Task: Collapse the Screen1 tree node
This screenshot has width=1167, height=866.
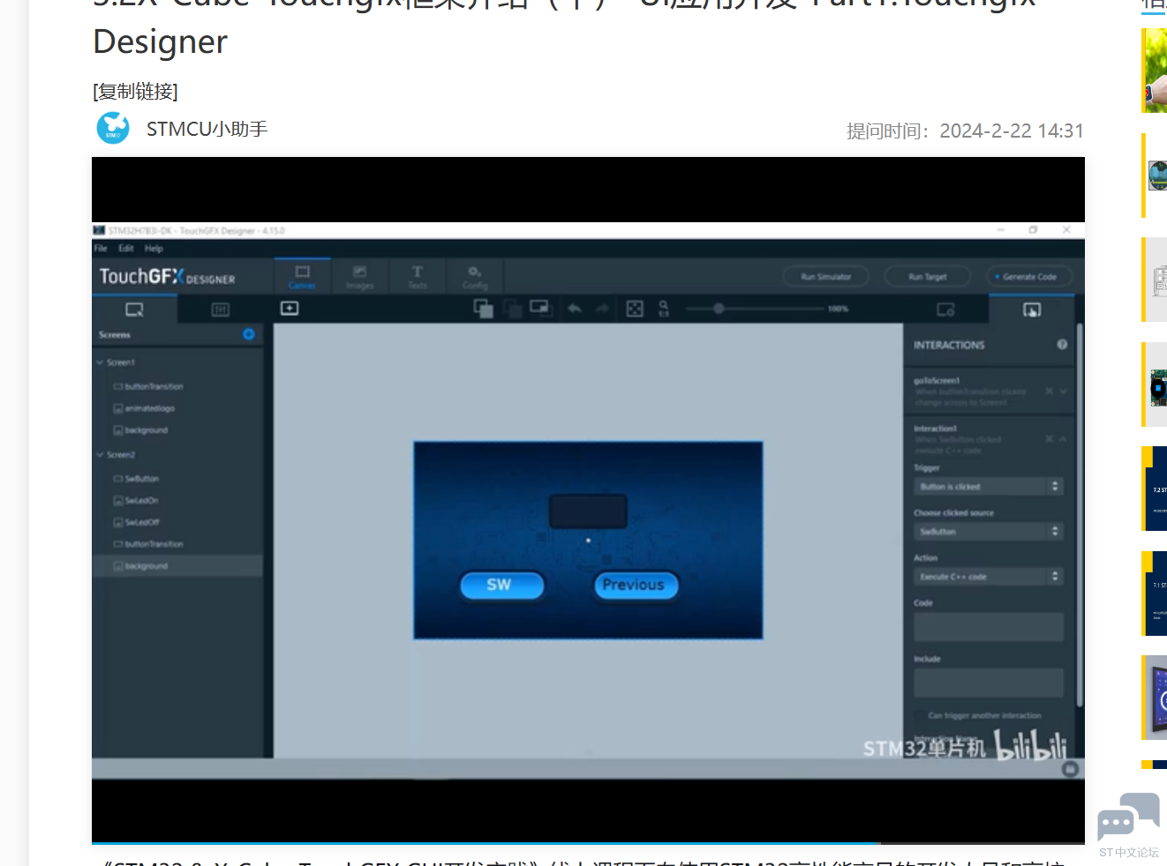Action: [100, 362]
